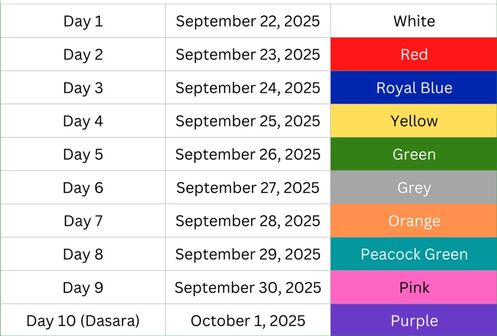The width and height of the screenshot is (497, 336).
Task: Click the Green color cell
Action: (414, 155)
